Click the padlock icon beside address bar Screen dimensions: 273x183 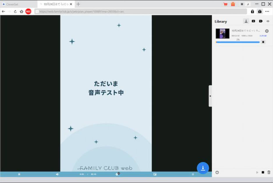coord(252,11)
